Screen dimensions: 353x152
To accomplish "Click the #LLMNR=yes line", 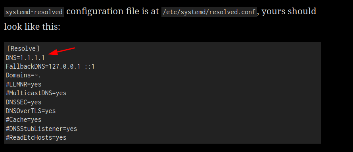I will (24, 85).
